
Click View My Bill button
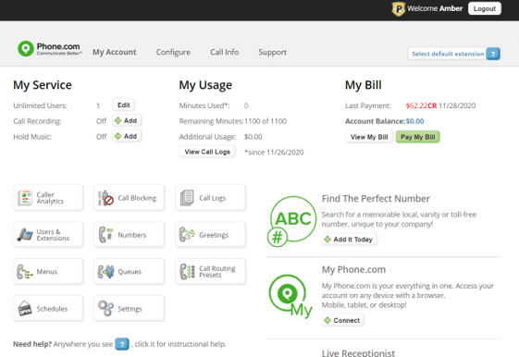click(369, 137)
